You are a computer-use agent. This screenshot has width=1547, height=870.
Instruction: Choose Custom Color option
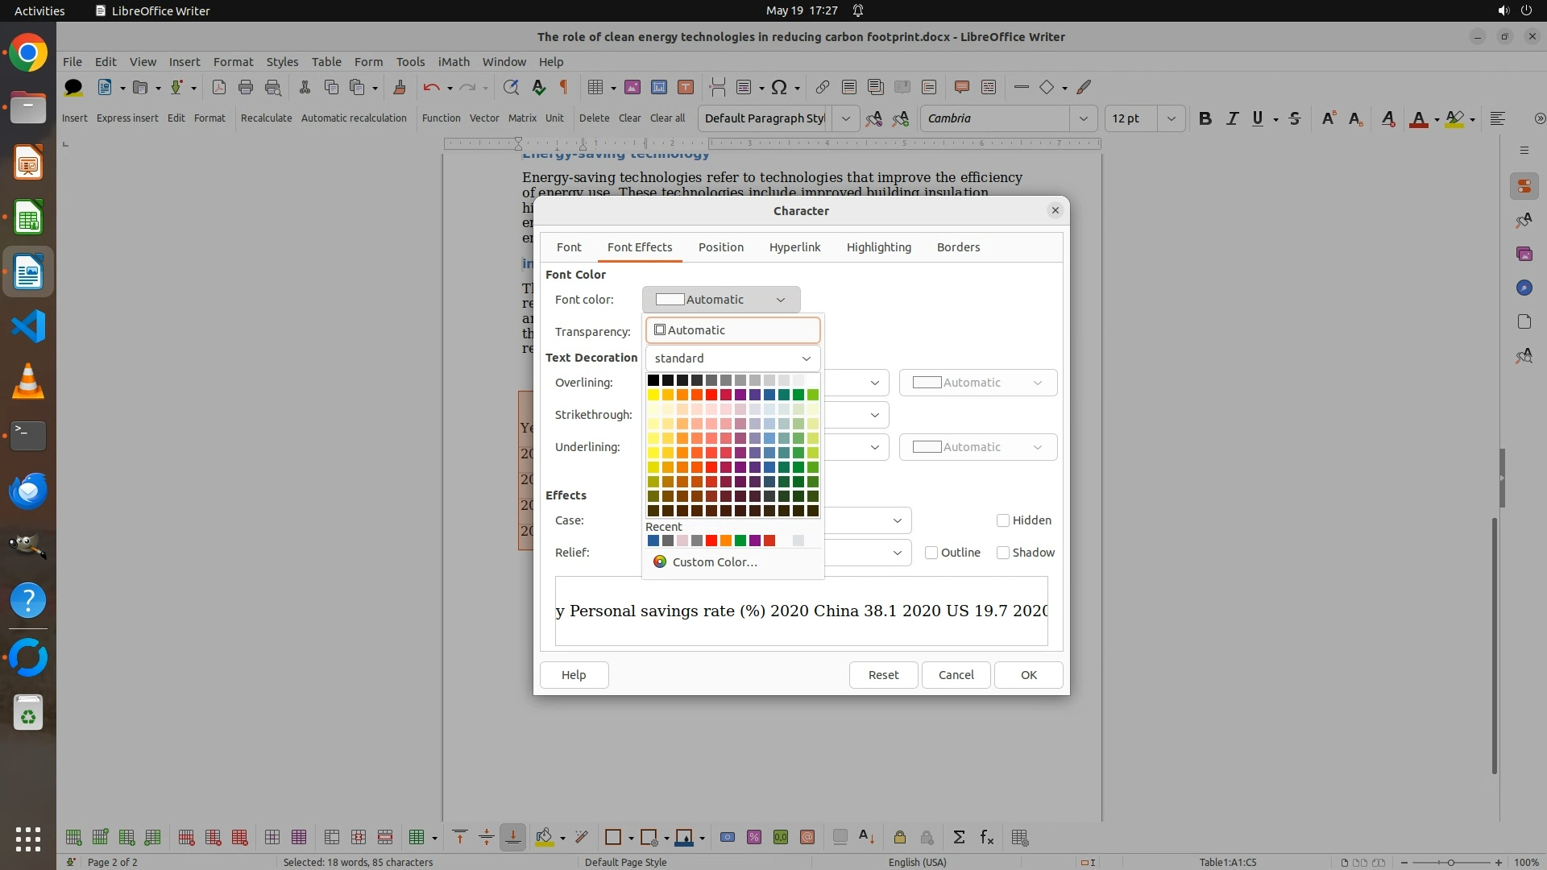[x=714, y=562]
